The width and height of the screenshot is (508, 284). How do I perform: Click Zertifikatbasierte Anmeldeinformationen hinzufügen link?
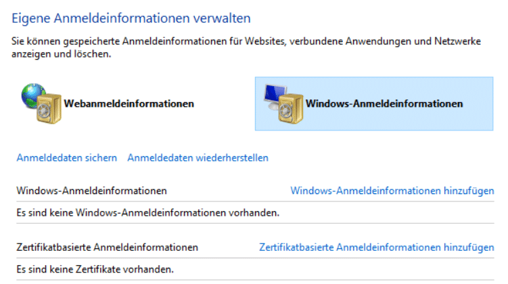pos(376,247)
